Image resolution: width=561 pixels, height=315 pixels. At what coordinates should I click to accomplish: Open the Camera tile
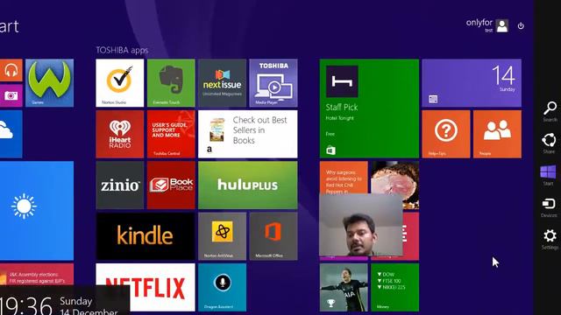pos(11,95)
